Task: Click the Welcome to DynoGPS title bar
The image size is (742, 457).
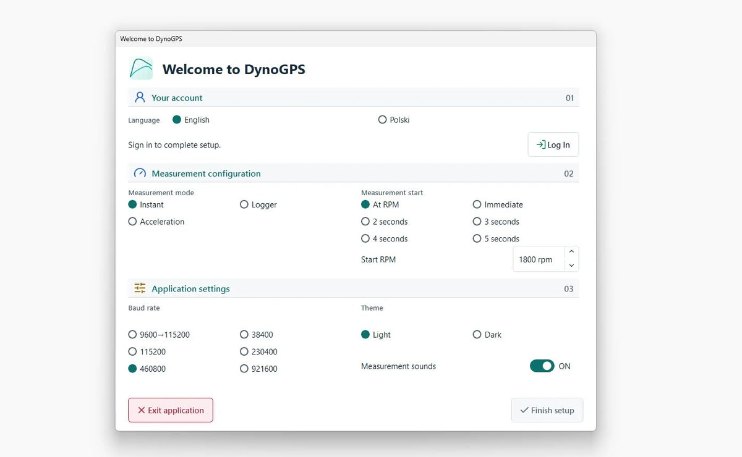Action: 356,38
